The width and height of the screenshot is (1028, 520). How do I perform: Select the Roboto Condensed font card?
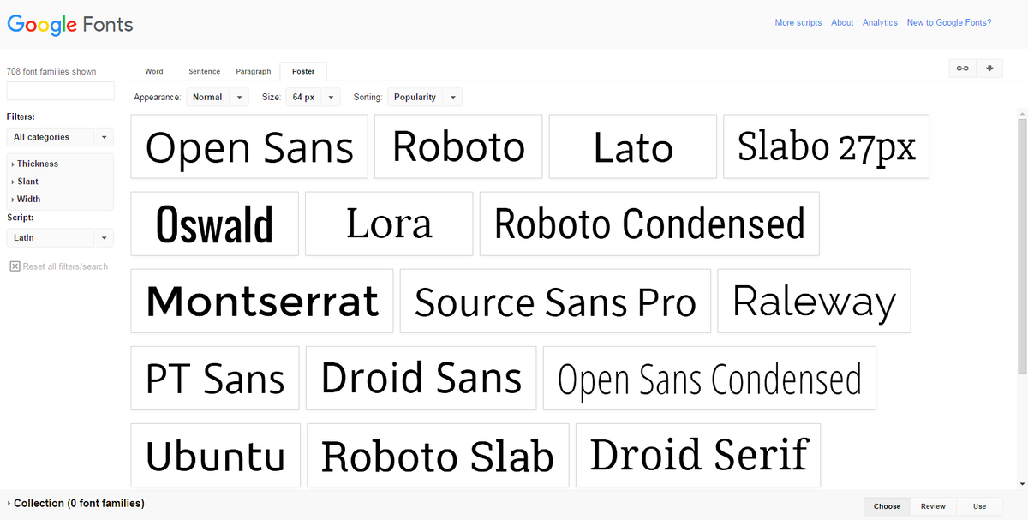coord(649,224)
